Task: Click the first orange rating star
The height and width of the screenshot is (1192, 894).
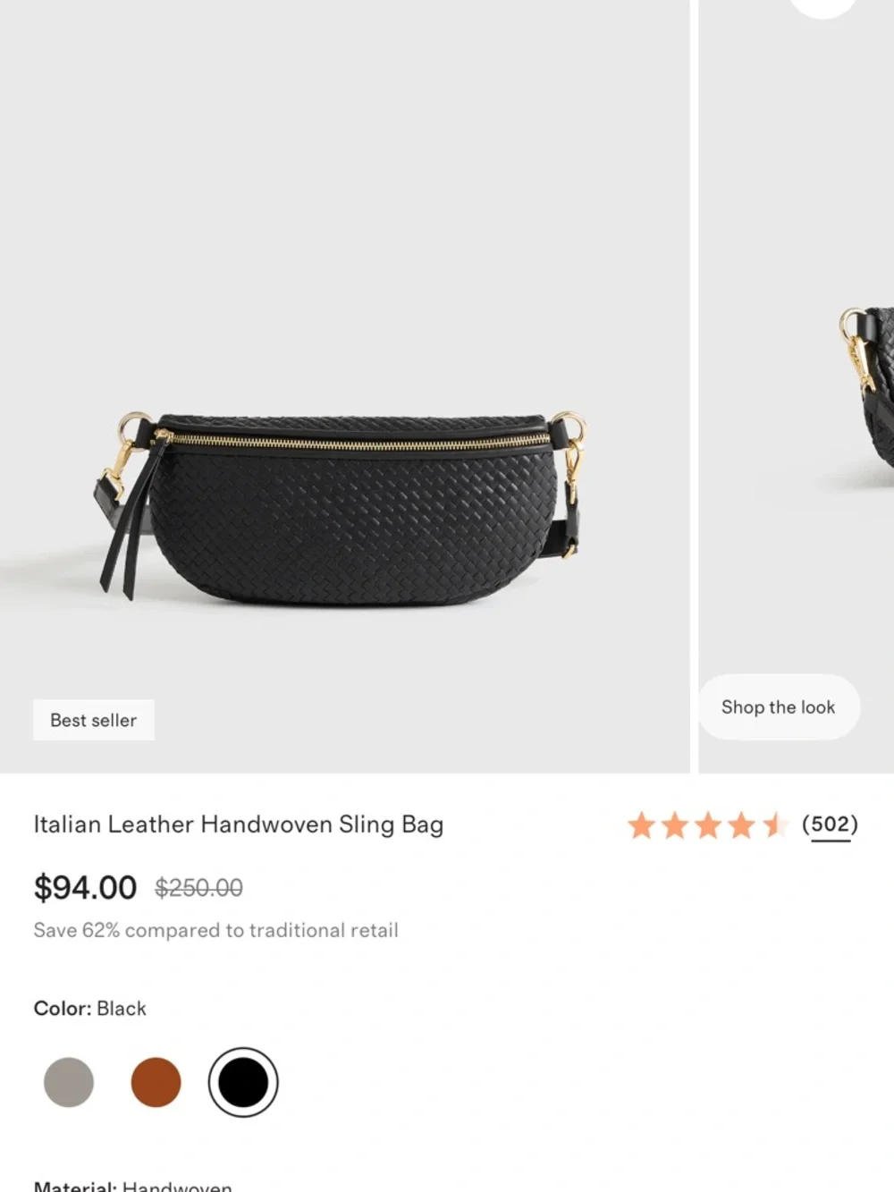Action: tap(641, 825)
